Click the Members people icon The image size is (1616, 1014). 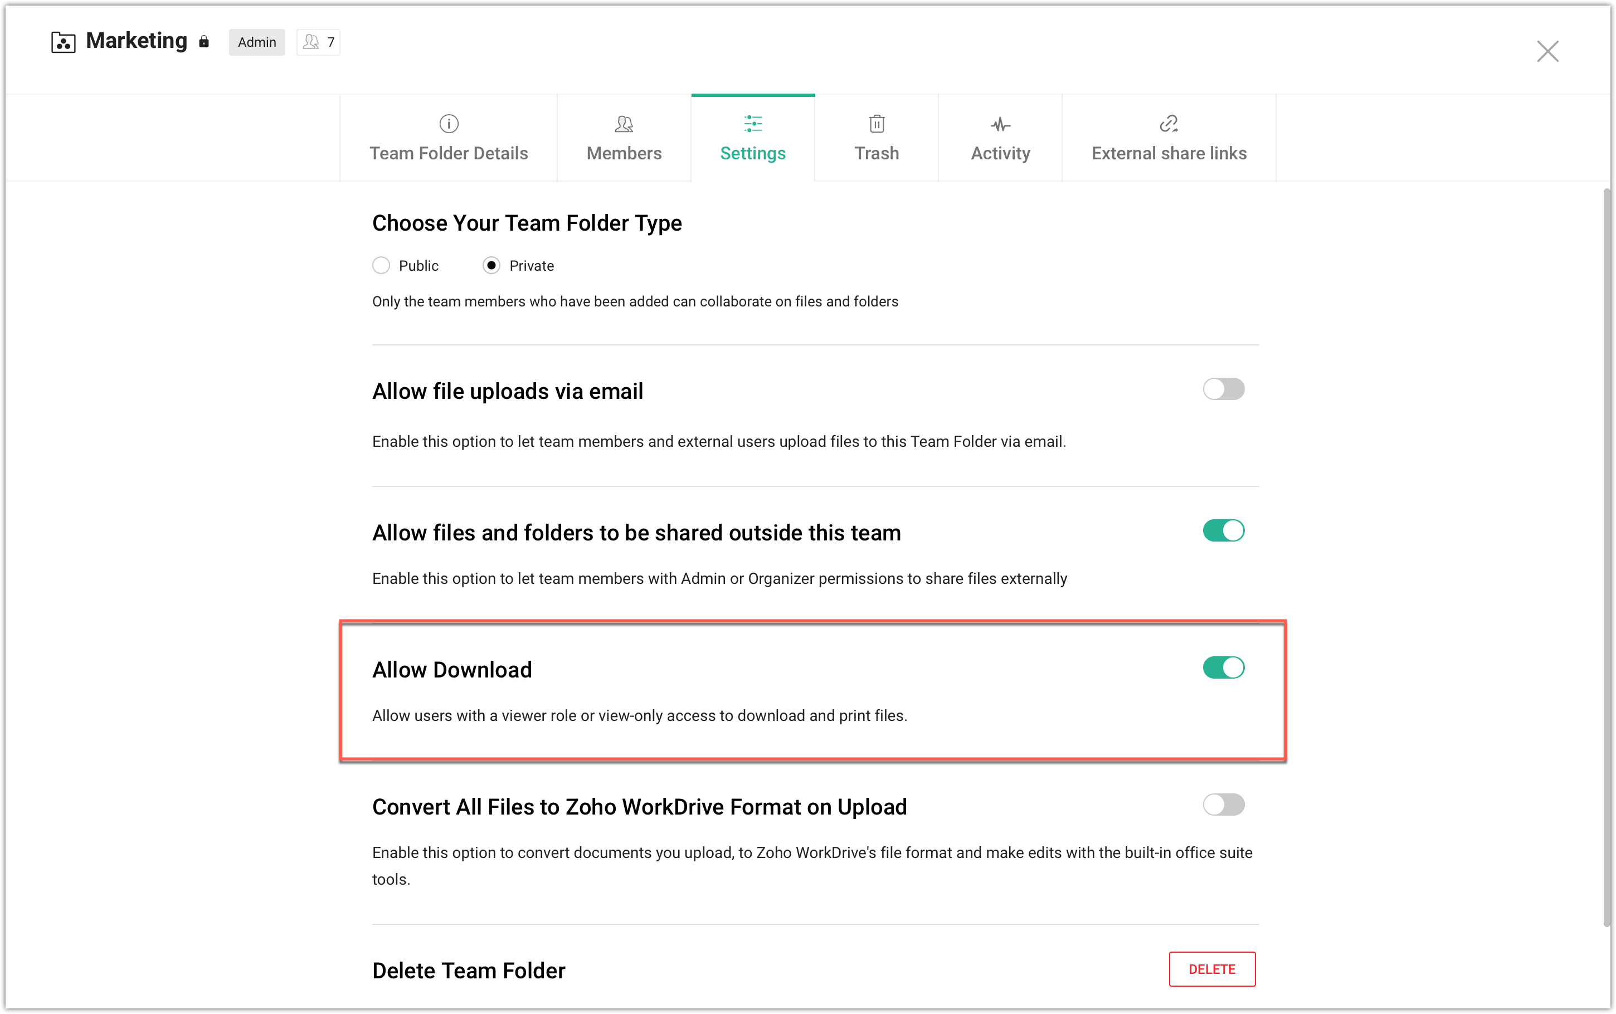coord(624,123)
